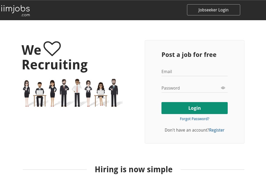266x189 pixels.
Task: Click the heart icon in the heading
Action: 52,49
